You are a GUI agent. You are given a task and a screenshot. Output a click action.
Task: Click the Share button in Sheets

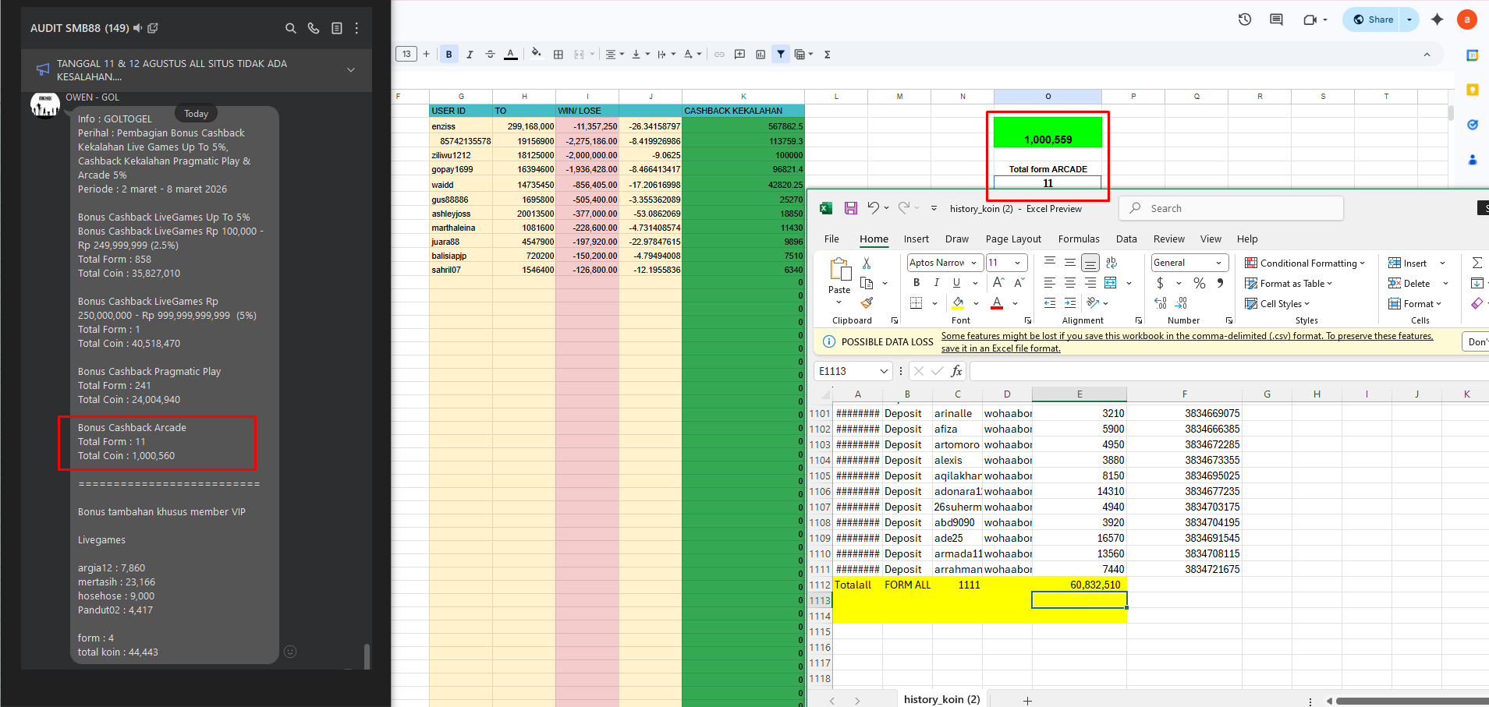[1373, 19]
